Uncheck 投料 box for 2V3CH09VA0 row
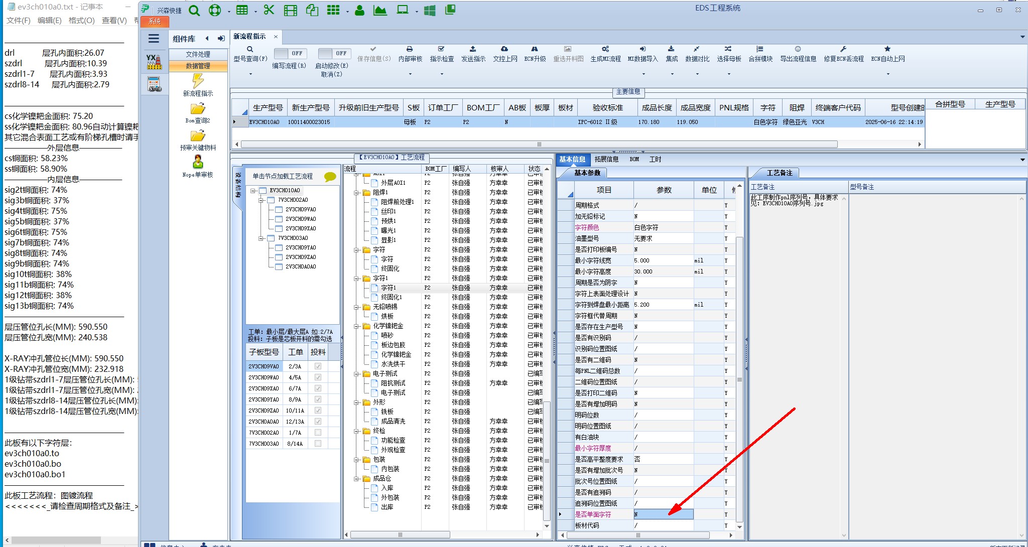This screenshot has width=1028, height=547. coord(318,366)
